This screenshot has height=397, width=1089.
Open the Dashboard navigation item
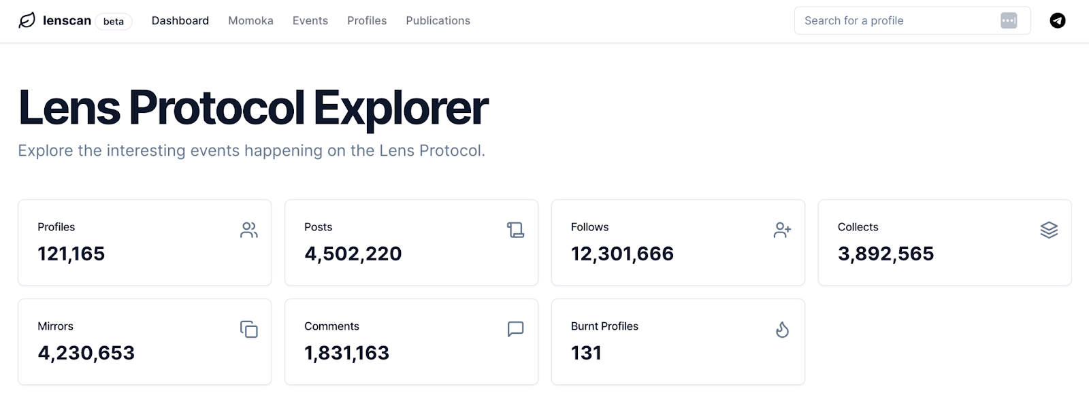pyautogui.click(x=180, y=20)
